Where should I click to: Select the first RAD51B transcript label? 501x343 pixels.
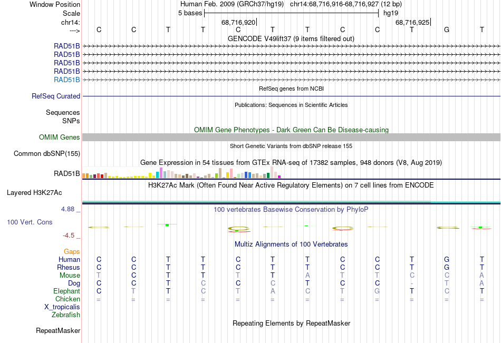pyautogui.click(x=67, y=46)
